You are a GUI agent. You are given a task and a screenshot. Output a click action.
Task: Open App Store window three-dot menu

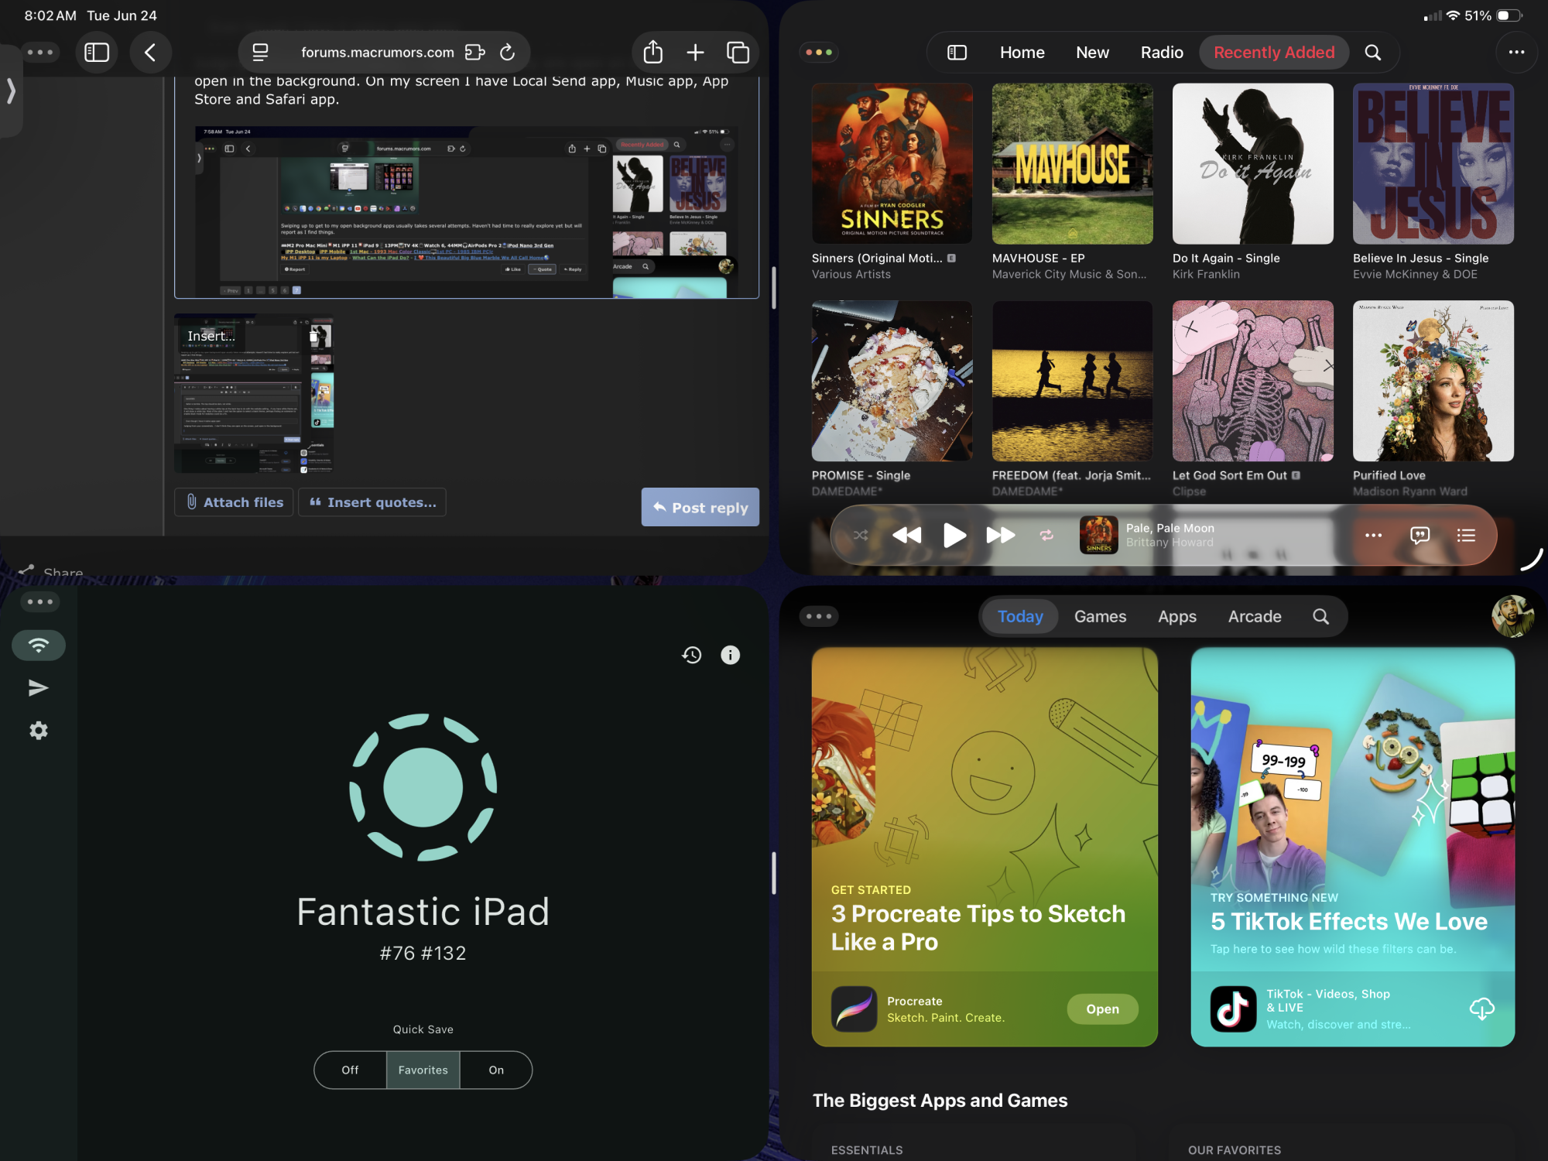point(819,616)
